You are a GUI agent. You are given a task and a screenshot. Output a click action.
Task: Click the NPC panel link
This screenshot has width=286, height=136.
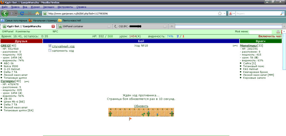click(55, 32)
